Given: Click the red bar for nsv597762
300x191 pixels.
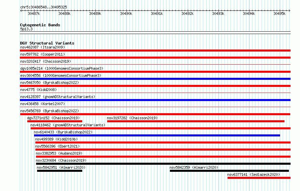Looking at the screenshot, I should [x=155, y=58].
